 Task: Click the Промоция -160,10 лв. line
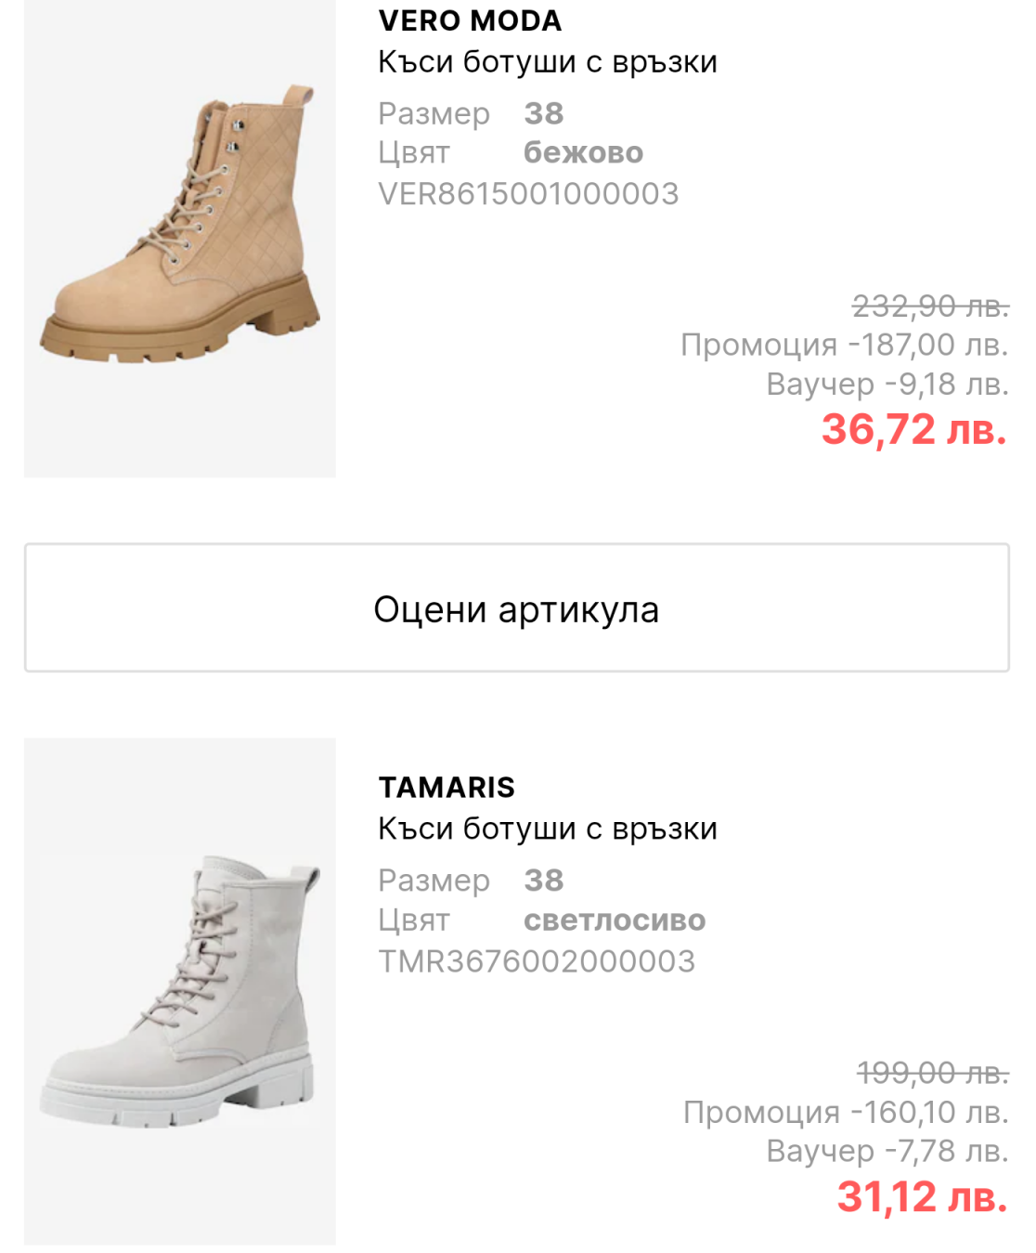pyautogui.click(x=845, y=1112)
